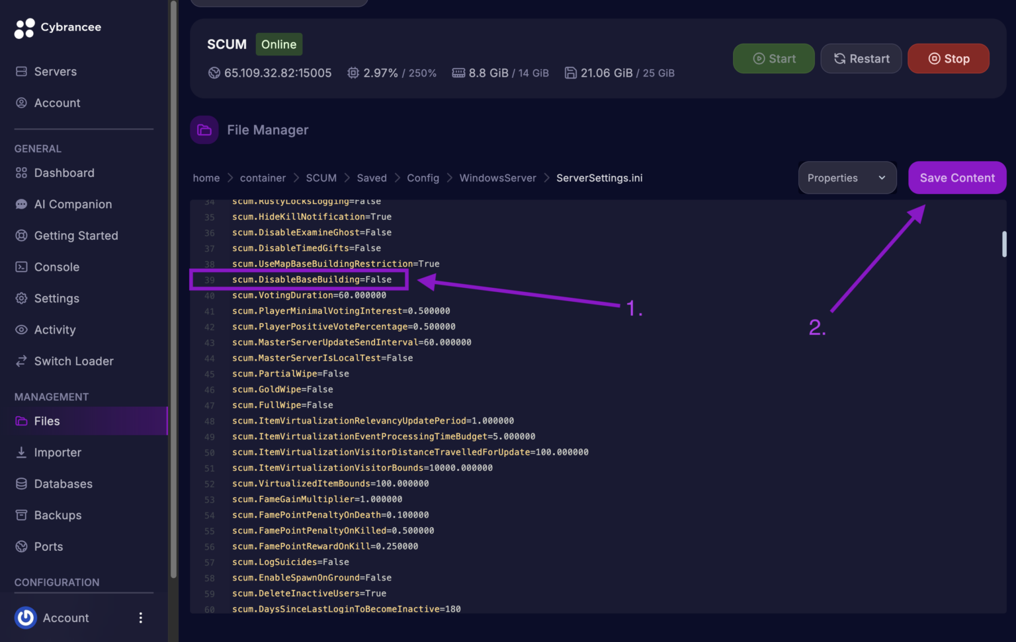
Task: Click the Ports globe icon
Action: [x=21, y=547]
